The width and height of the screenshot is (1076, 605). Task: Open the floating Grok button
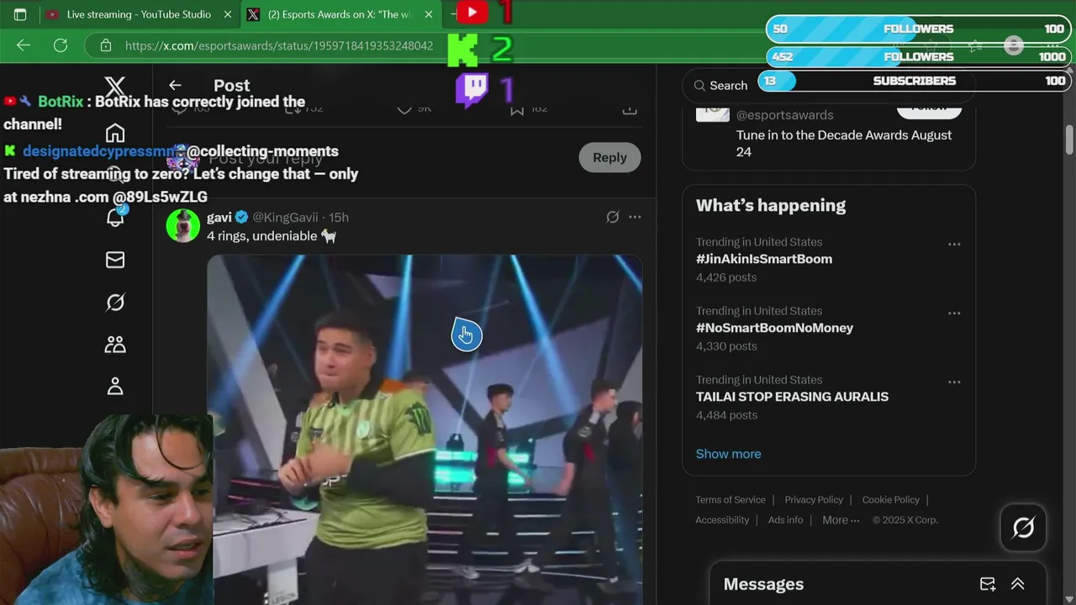tap(1023, 528)
